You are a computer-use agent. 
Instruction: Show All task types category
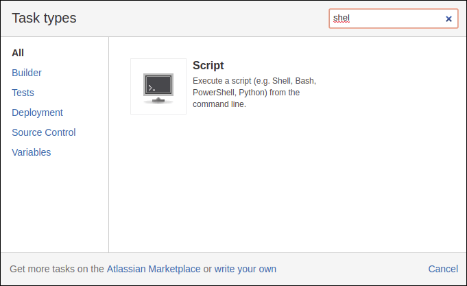(18, 53)
